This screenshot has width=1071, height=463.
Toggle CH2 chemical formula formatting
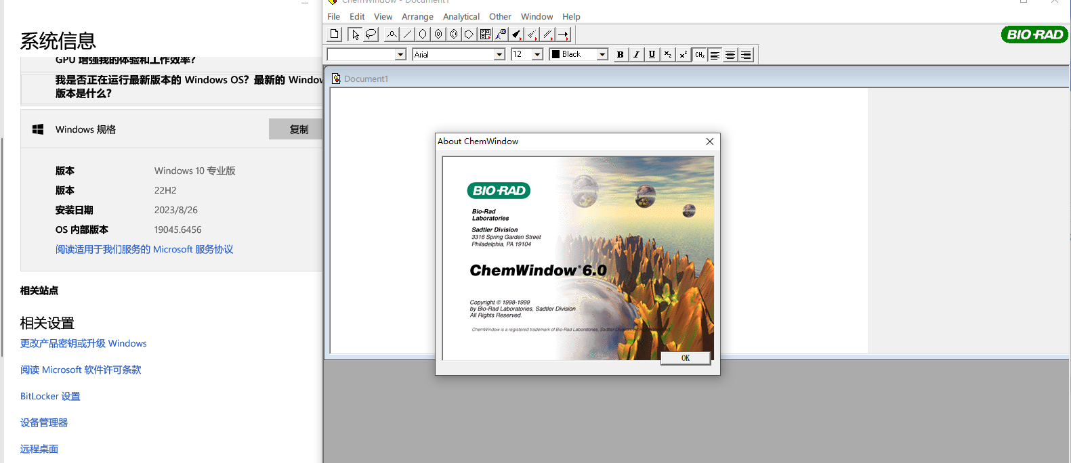tap(700, 55)
